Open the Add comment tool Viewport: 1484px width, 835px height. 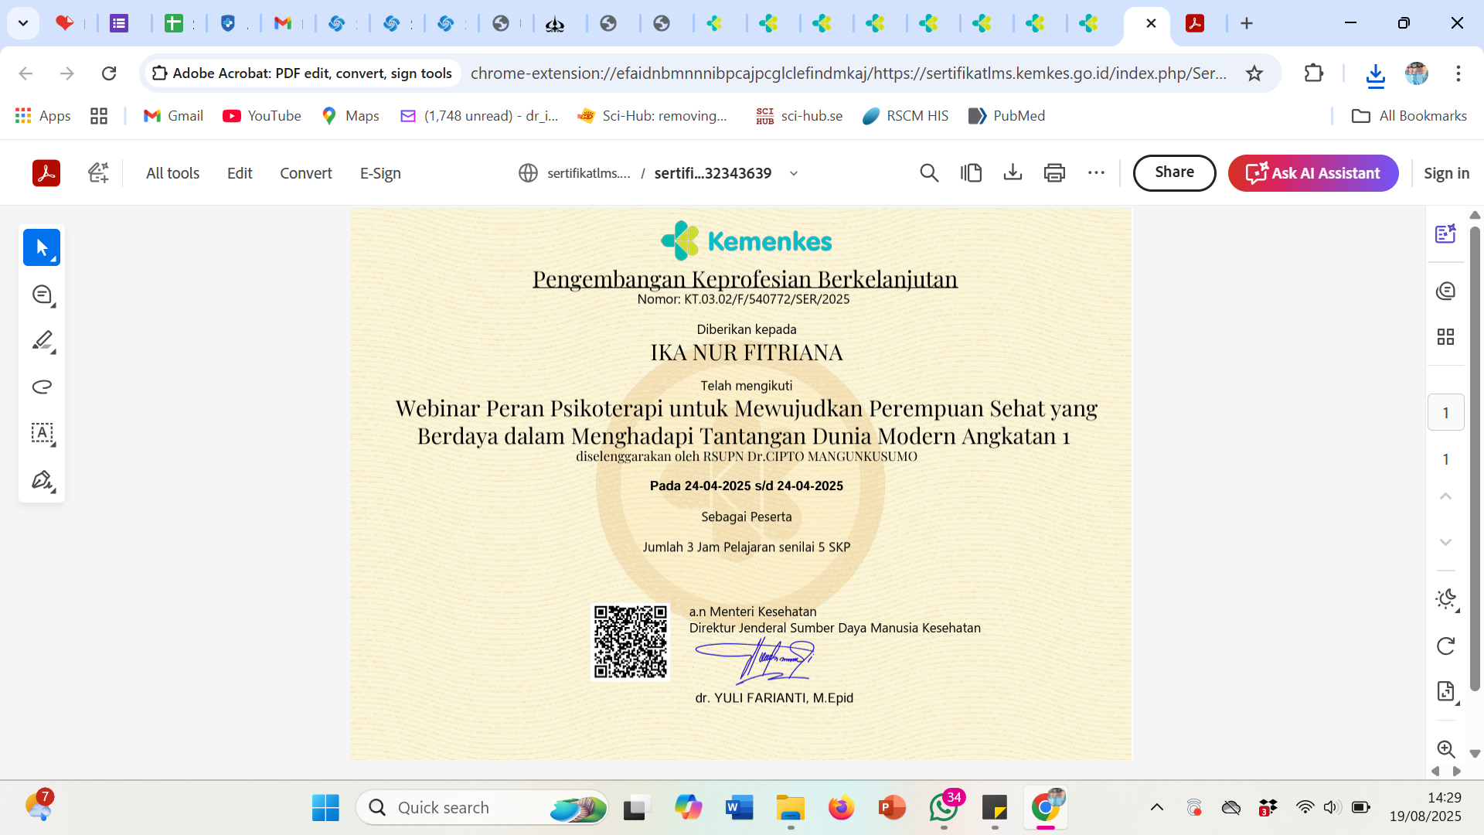tap(42, 295)
